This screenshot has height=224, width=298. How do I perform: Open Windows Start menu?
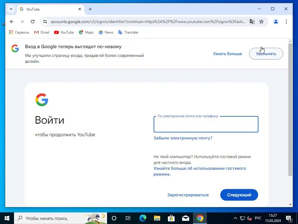pyautogui.click(x=7, y=218)
